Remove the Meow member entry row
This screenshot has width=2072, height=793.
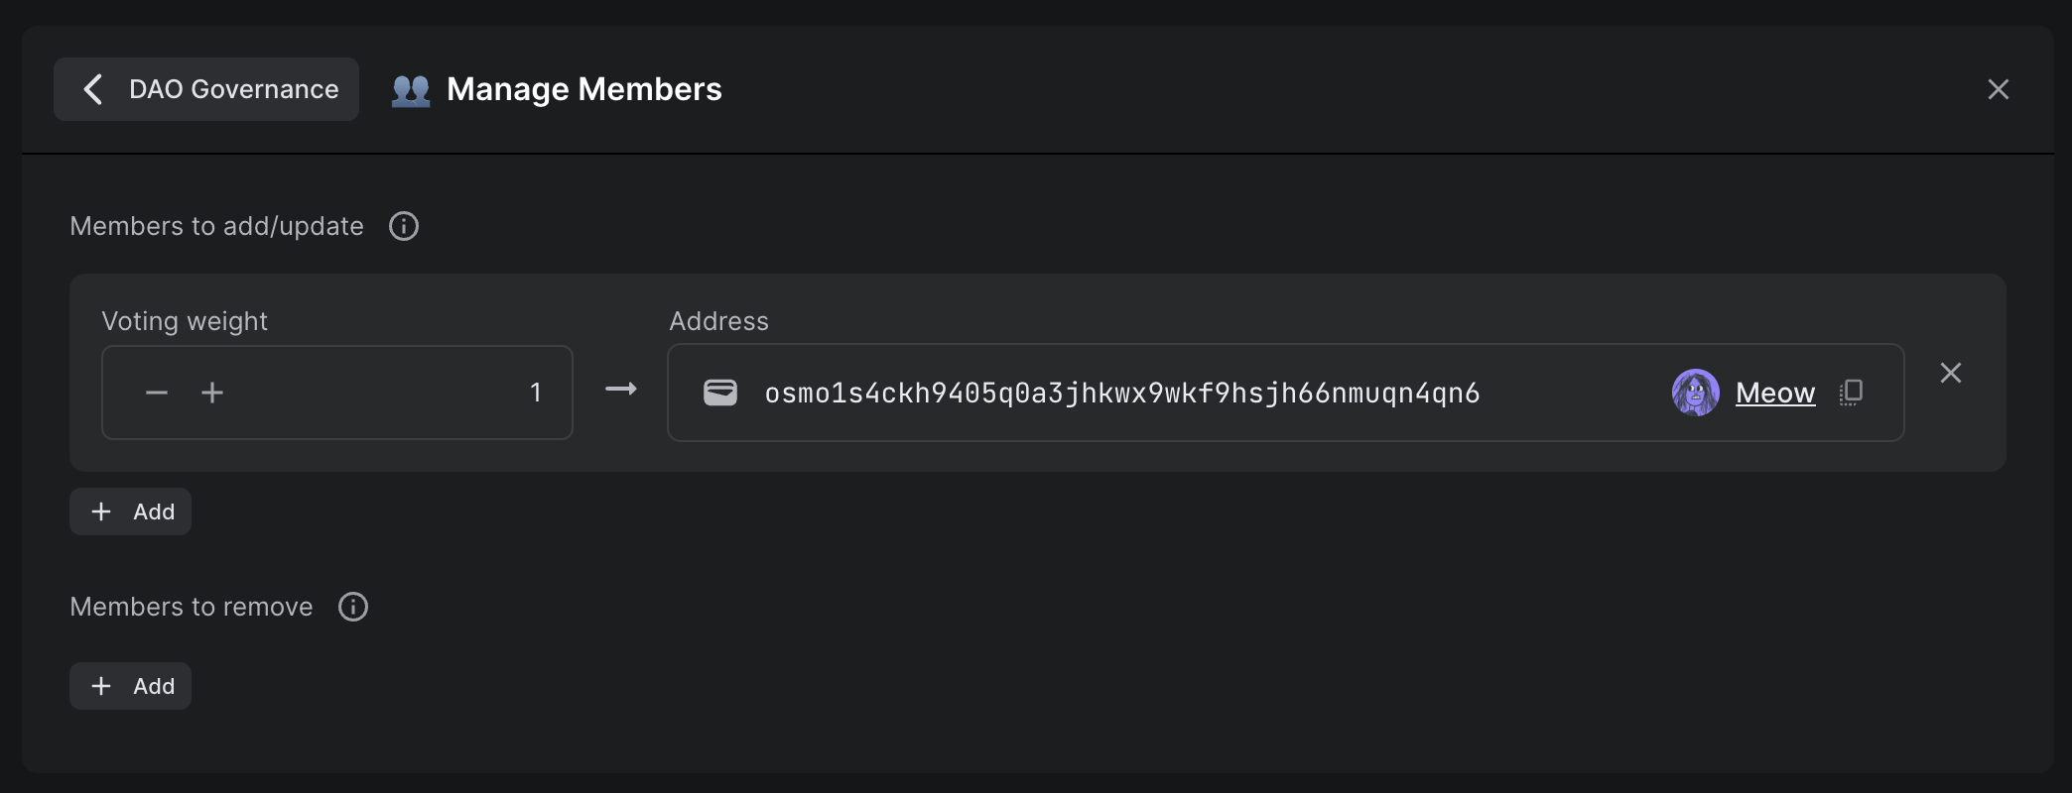click(1950, 373)
